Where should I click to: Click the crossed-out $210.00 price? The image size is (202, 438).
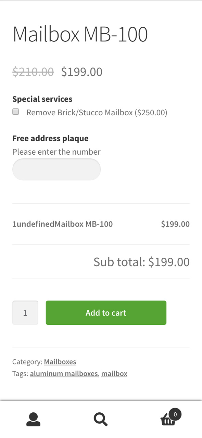[x=33, y=72]
